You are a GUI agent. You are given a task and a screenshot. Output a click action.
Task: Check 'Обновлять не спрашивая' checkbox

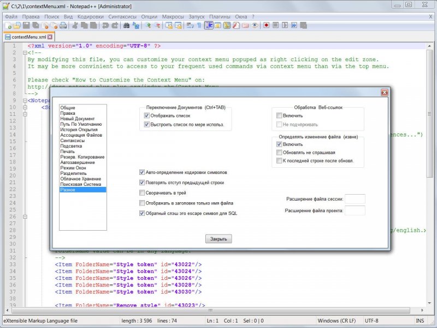pos(279,153)
